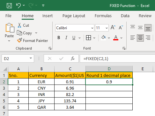Open underline style dropdown arrow
155x116 pixels.
click(x=79, y=38)
